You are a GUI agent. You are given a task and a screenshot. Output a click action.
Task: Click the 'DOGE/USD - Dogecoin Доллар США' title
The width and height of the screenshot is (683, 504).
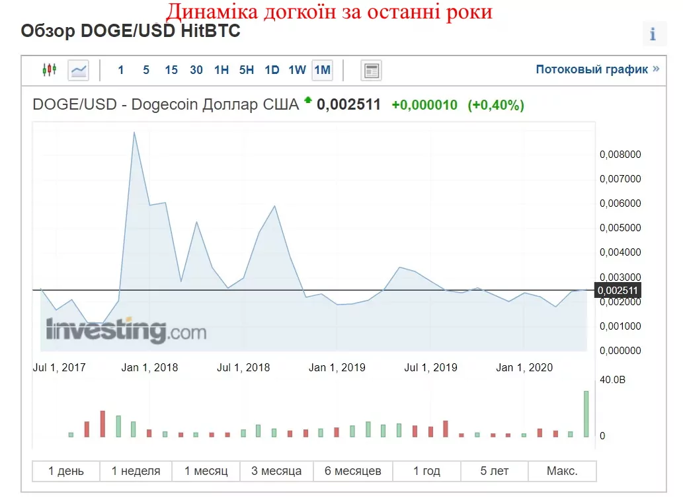point(166,104)
